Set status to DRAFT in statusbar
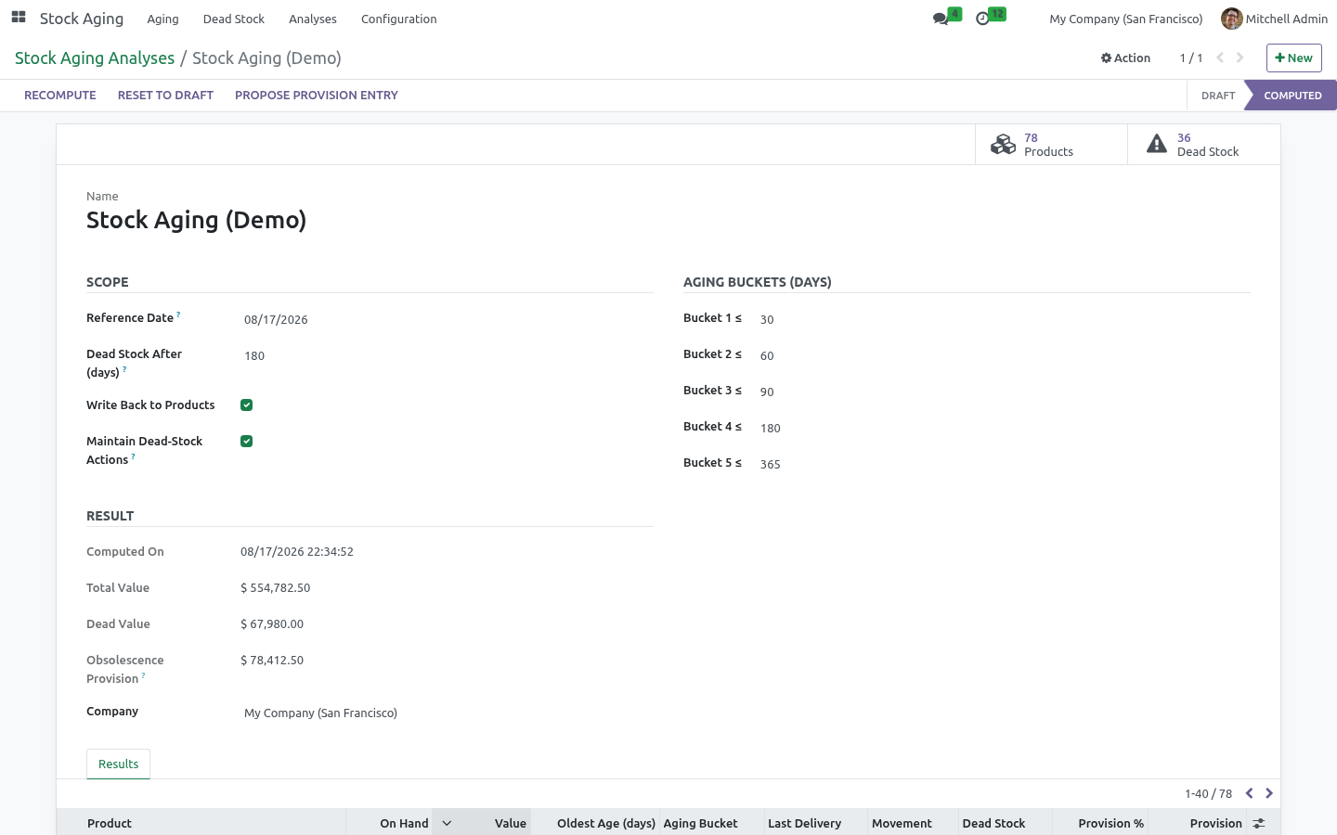 click(x=1217, y=96)
